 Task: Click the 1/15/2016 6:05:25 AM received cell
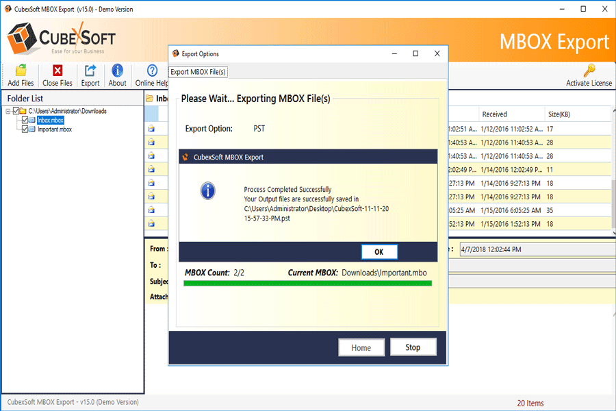pyautogui.click(x=511, y=210)
